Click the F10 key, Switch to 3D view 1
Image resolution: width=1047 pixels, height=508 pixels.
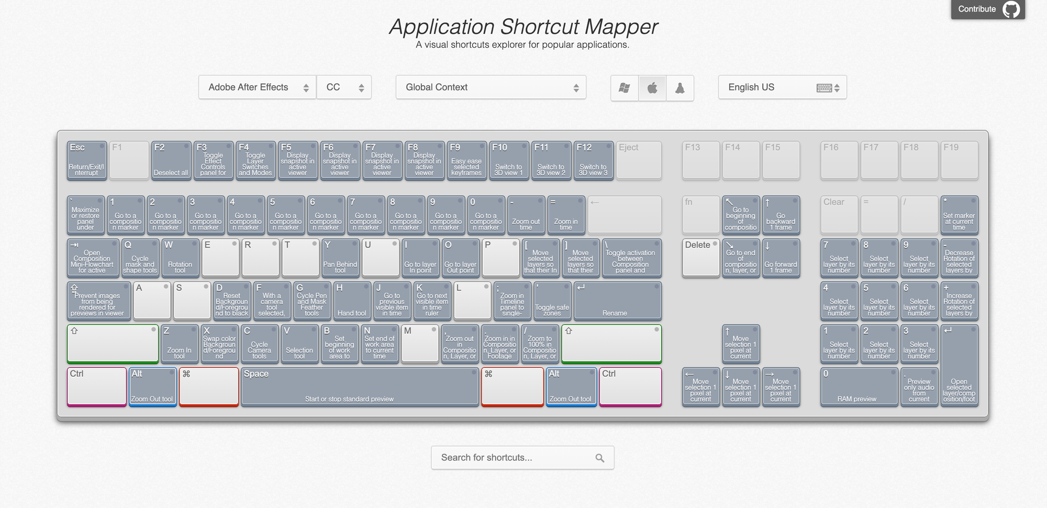[x=509, y=161]
